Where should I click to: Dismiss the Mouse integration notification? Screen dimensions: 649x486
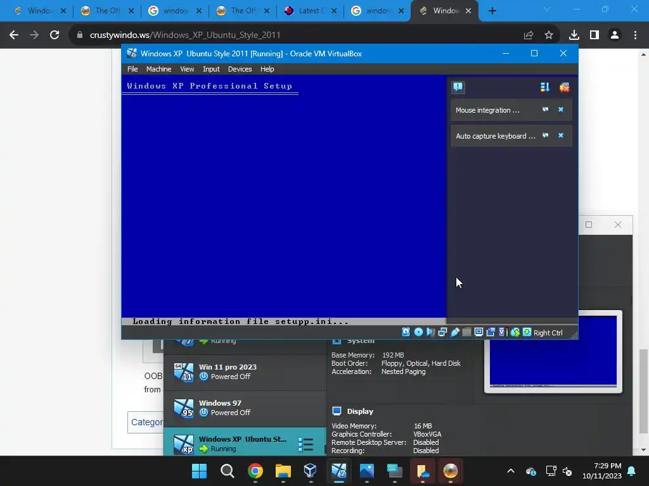[x=561, y=109]
